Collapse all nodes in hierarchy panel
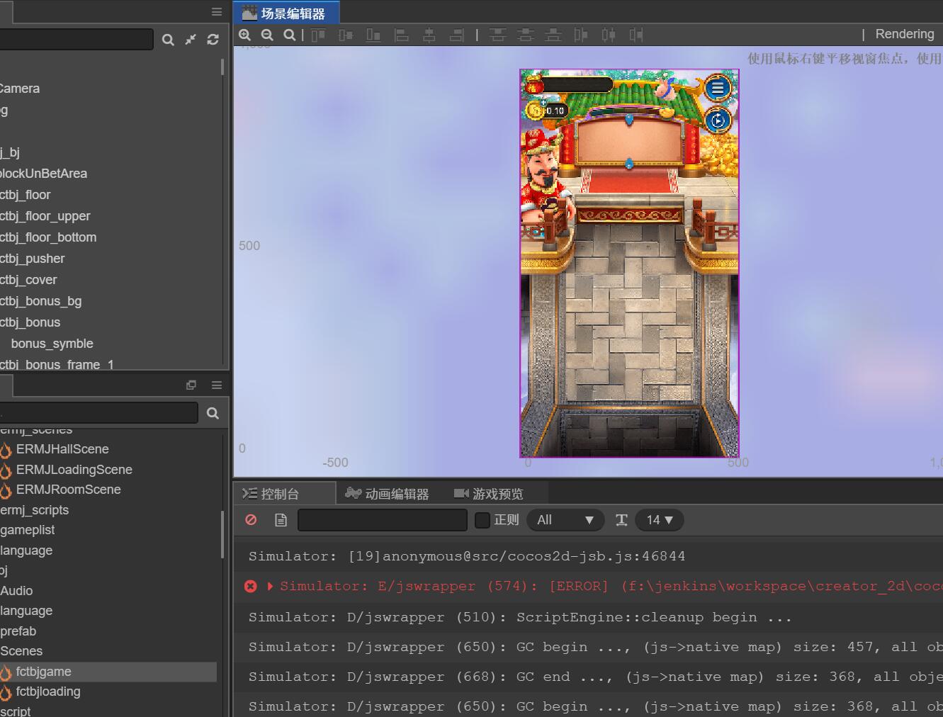The width and height of the screenshot is (943, 717). coord(191,40)
